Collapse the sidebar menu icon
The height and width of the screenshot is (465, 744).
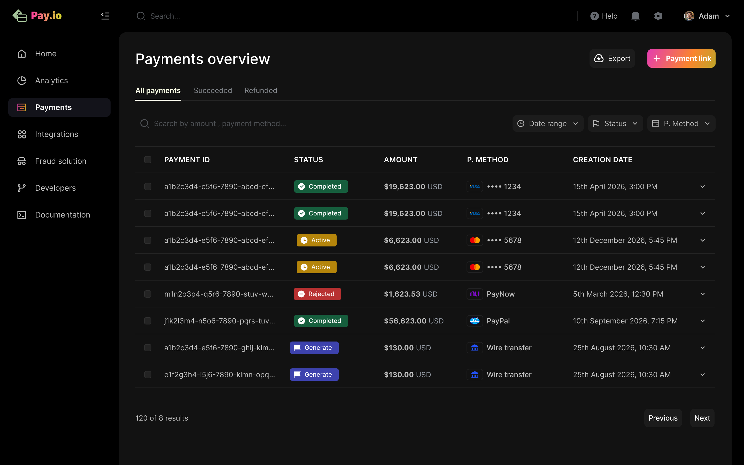tap(105, 16)
